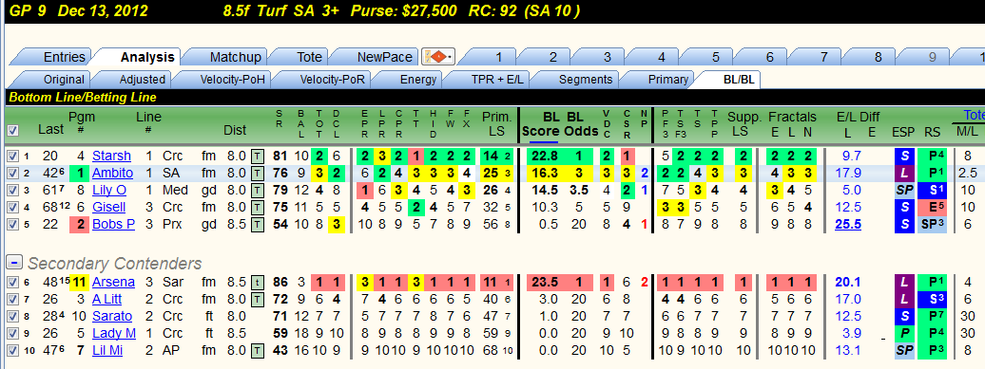Open horse link Lady M
This screenshot has height=369, width=985.
click(x=114, y=333)
